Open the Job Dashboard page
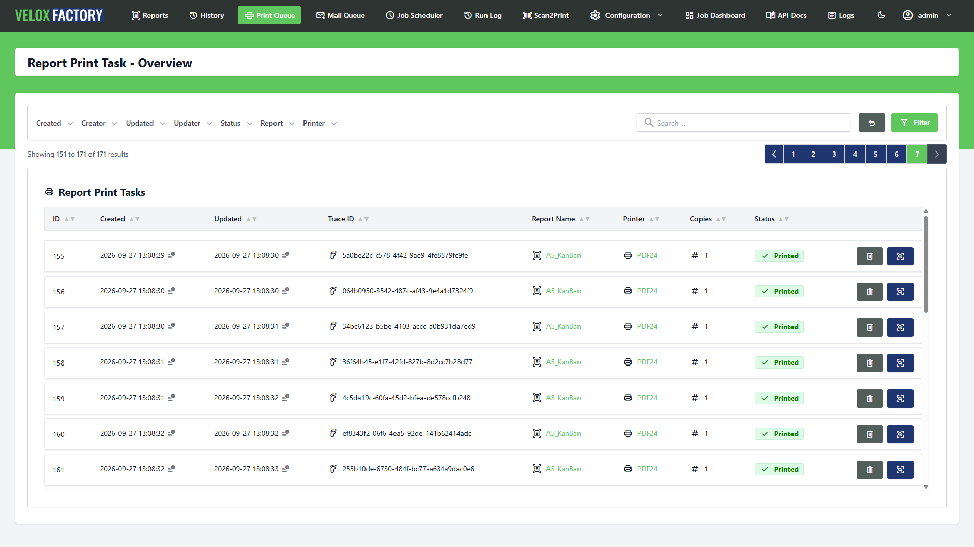The height and width of the screenshot is (547, 974). (x=715, y=15)
